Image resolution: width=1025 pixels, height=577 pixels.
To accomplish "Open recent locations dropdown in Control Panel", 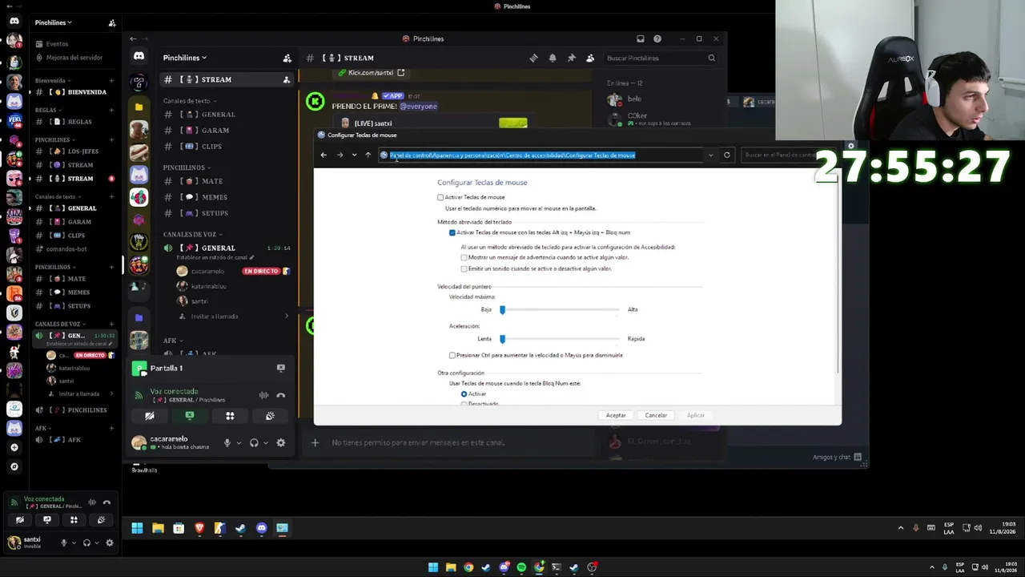I will (x=354, y=155).
